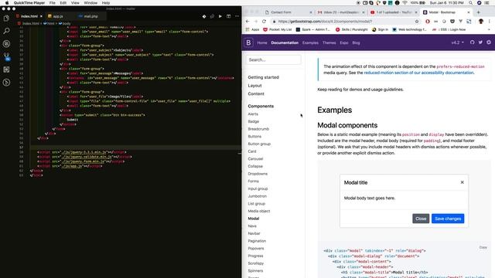Open the Explorer icon in VS Code activity bar
495x278 pixels.
(x=6, y=19)
